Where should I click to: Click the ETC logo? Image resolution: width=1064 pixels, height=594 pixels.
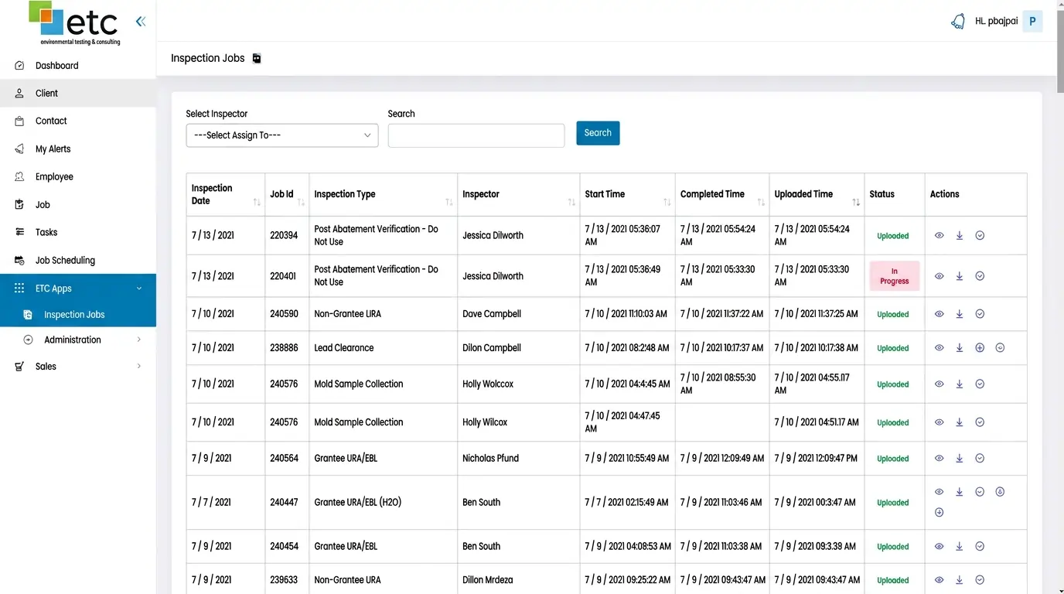pos(75,23)
